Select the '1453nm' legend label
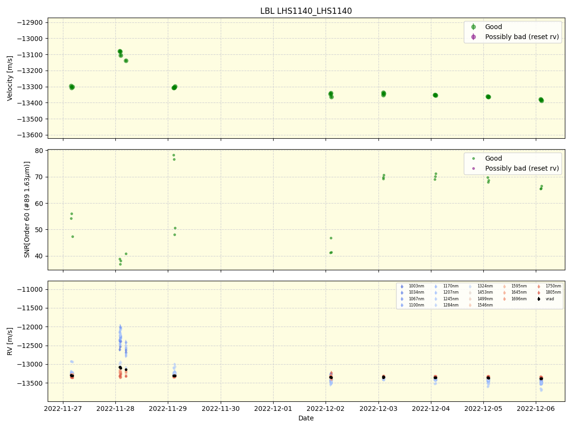572x429 pixels. coord(485,292)
